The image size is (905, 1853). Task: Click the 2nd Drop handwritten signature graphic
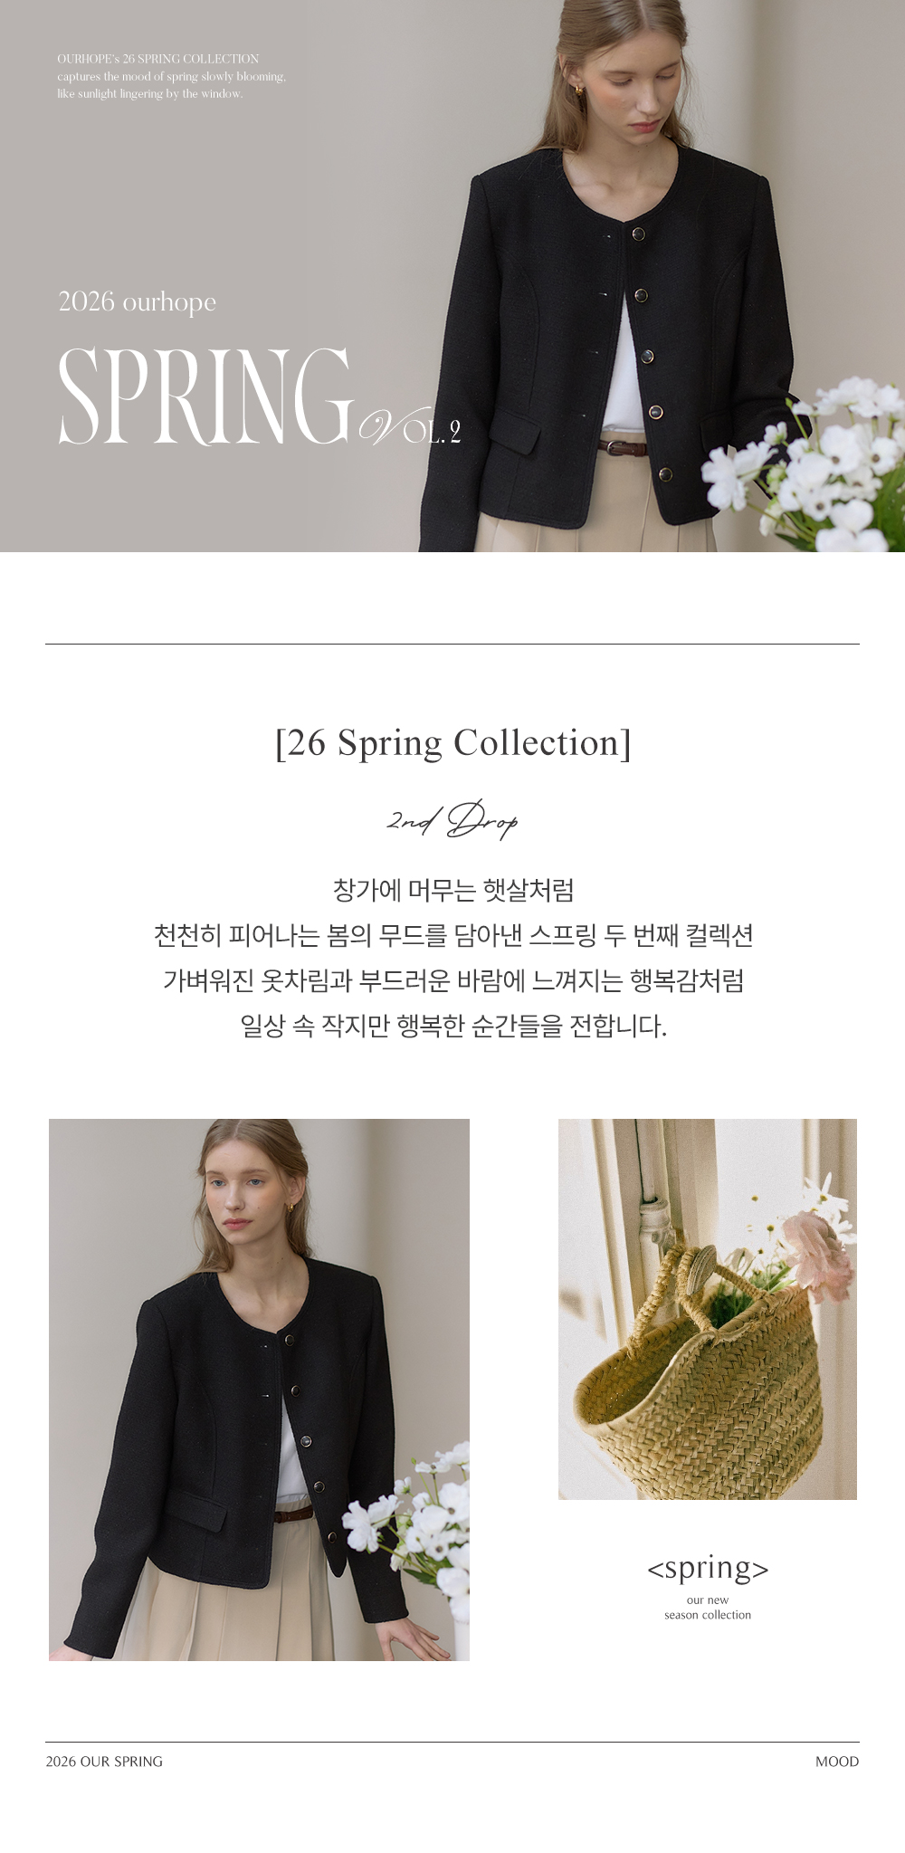pyautogui.click(x=452, y=819)
